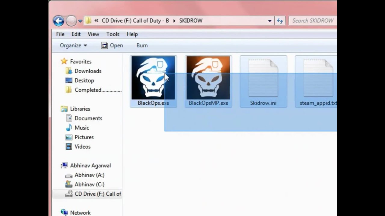Click the Libraries icon

click(x=64, y=109)
